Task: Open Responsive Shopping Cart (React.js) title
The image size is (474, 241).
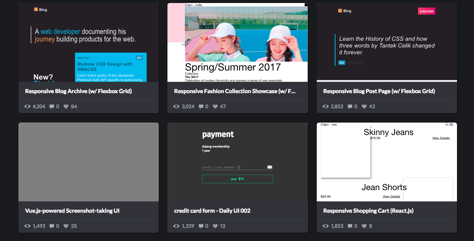Action: (x=368, y=211)
